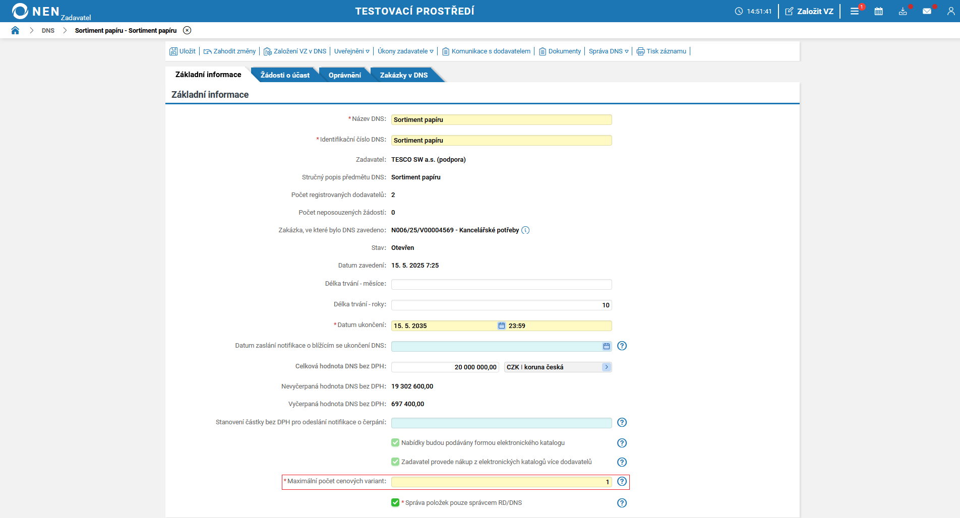Screen dimensions: 960x518
Task: Expand the Správa DNS dropdown
Action: pos(609,51)
